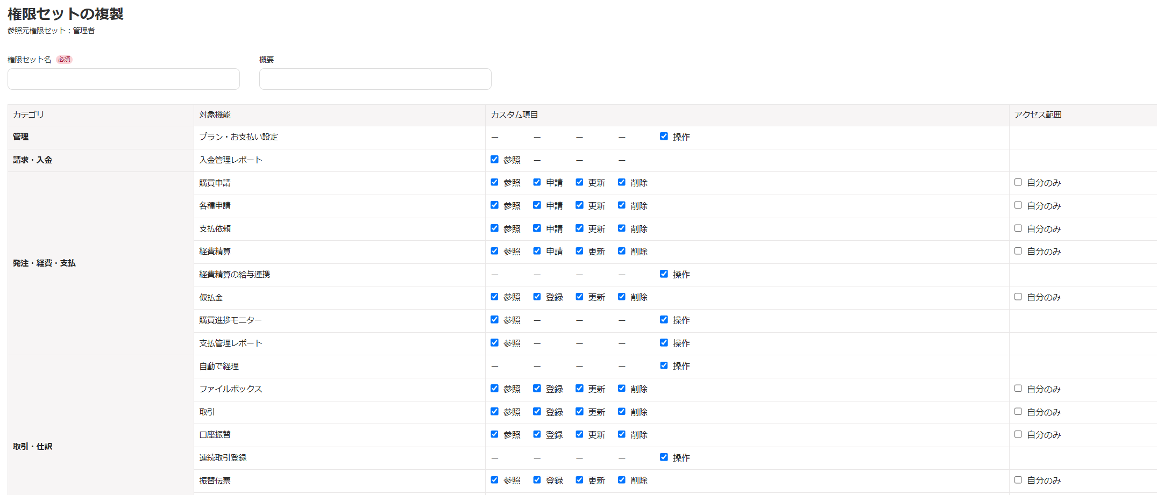The height and width of the screenshot is (495, 1157).
Task: Uncheck 操作 for 連続取引登録
Action: 664,457
